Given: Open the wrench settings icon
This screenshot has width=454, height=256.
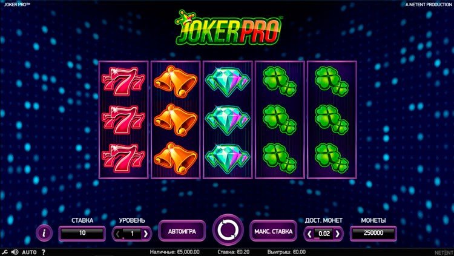Looking at the screenshot, I should point(5,252).
